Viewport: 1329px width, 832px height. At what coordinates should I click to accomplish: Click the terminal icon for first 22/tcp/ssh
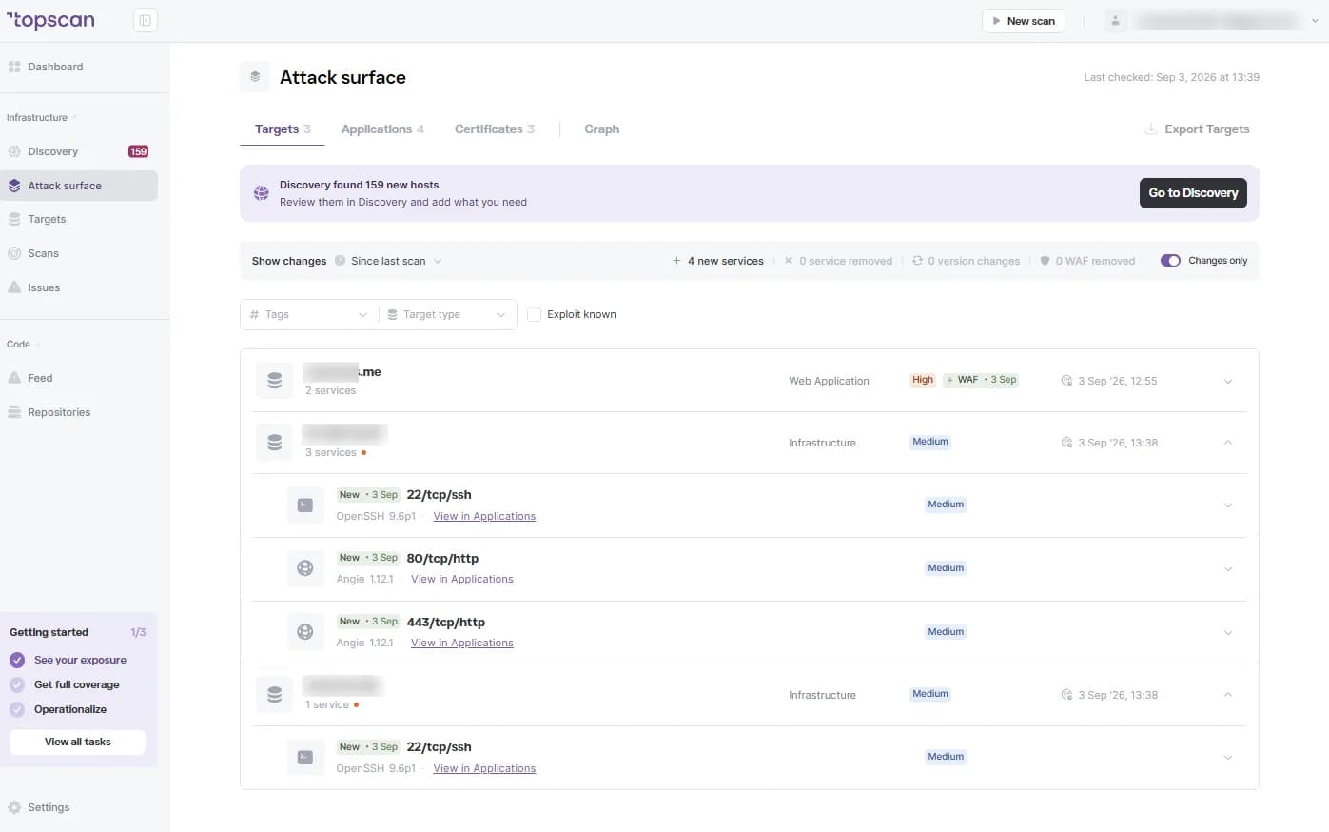(x=305, y=505)
